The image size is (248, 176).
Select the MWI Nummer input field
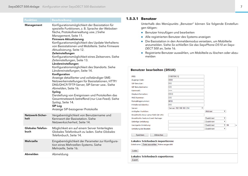click(186, 98)
